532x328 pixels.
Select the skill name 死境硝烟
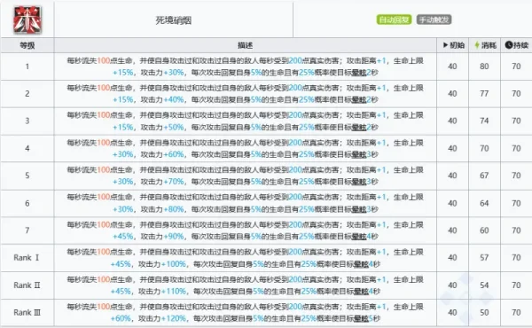tap(174, 20)
